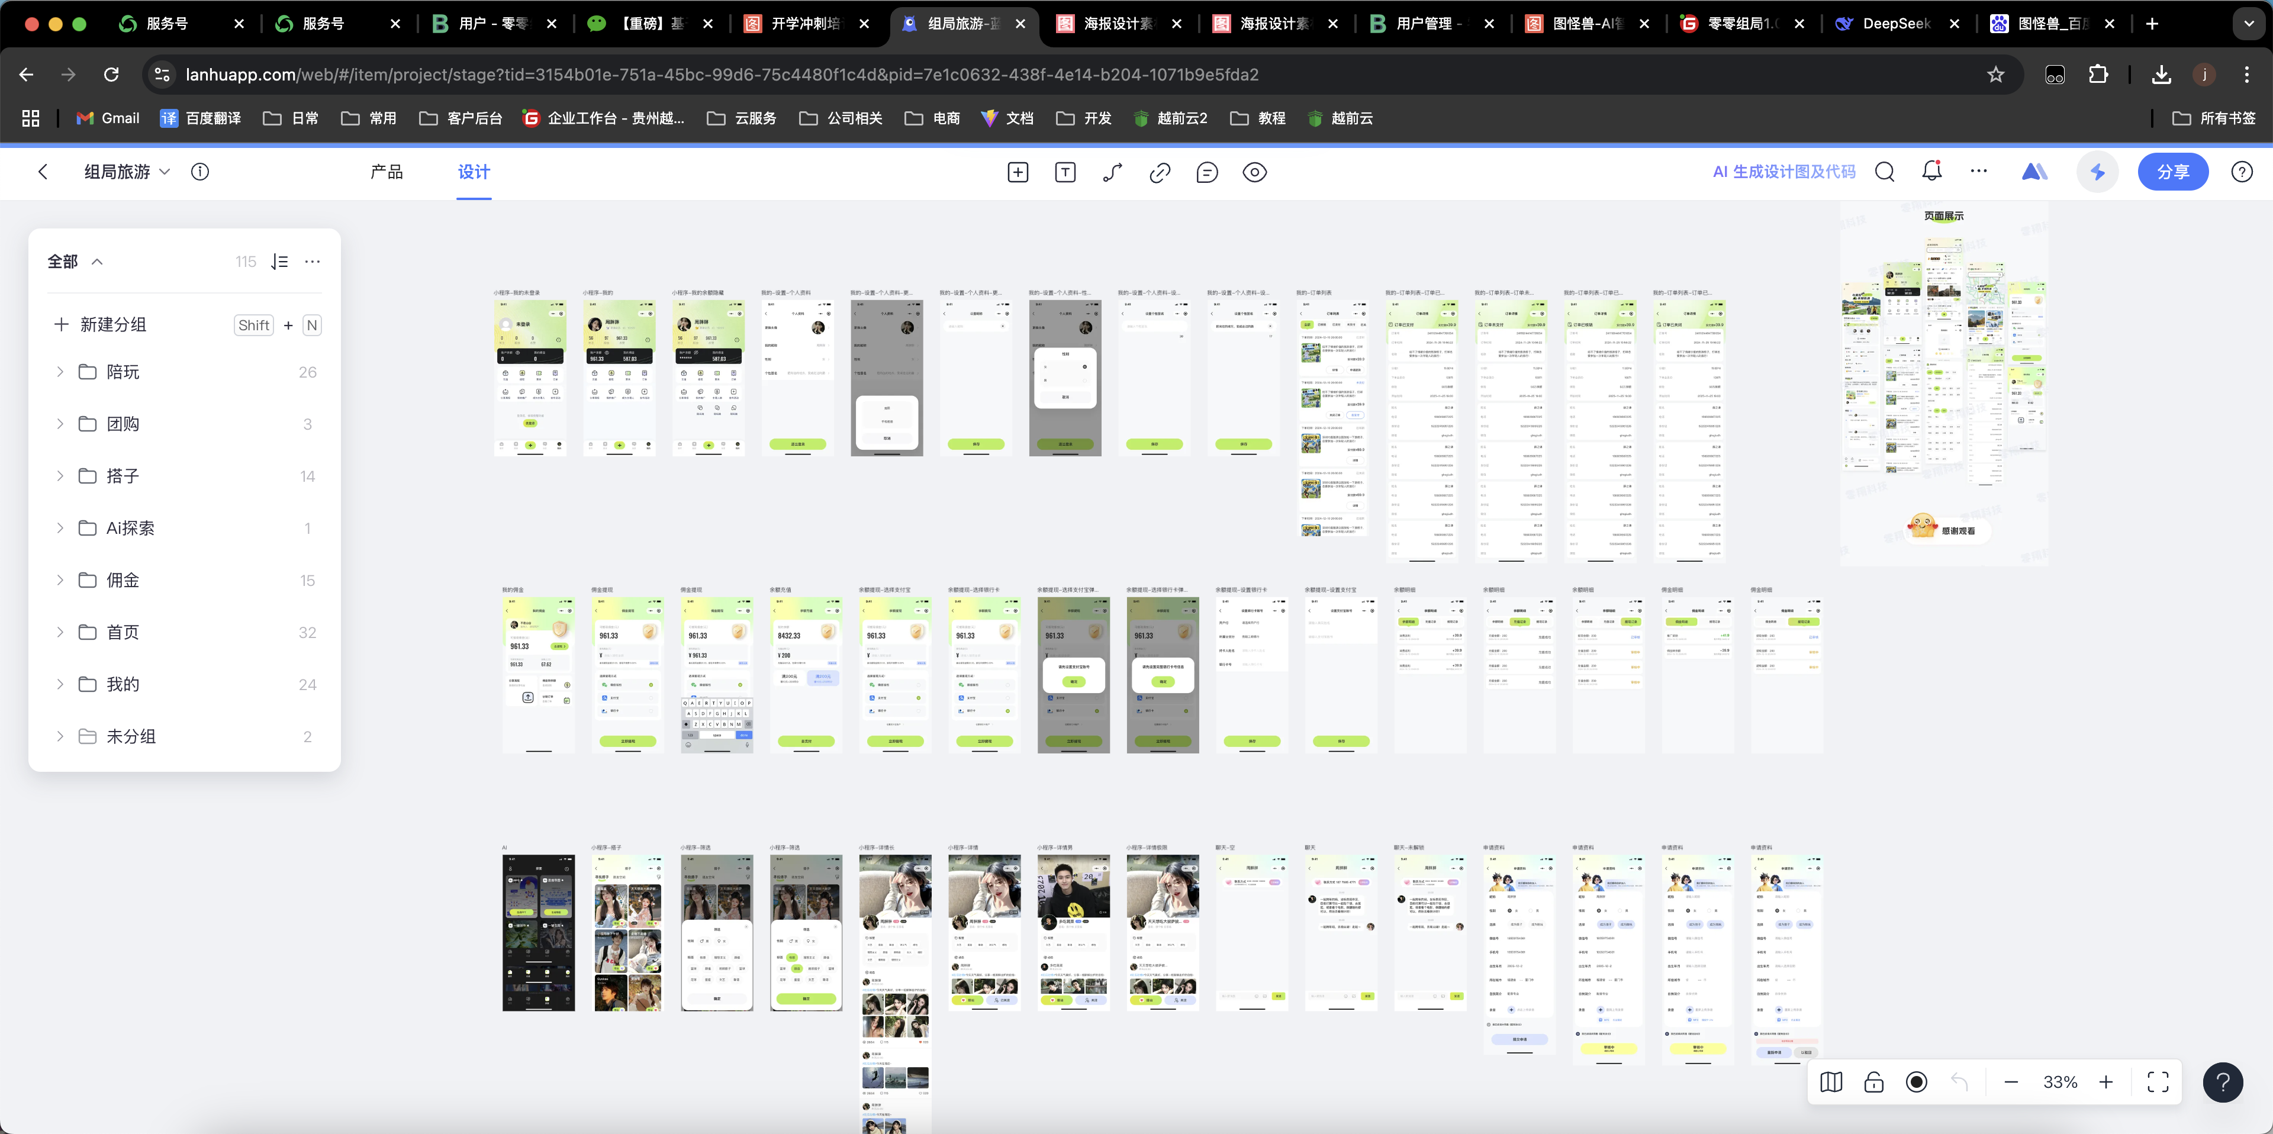
Task: Open the 客户后台 bookmark folder
Action: pos(461,118)
